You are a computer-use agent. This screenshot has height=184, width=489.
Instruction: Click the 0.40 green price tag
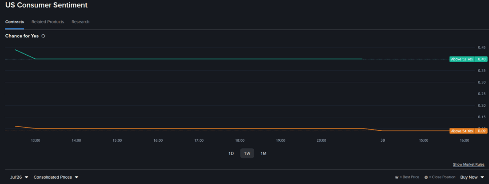(481, 59)
